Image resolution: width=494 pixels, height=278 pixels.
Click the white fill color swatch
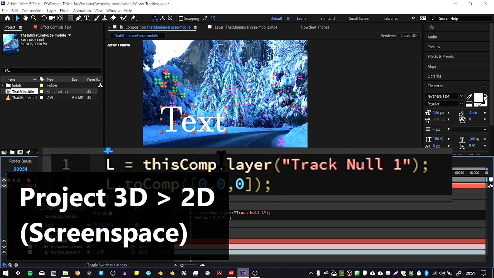(x=479, y=98)
